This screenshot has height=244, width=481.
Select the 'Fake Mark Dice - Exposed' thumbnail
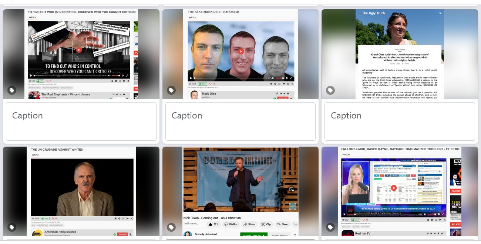pyautogui.click(x=240, y=54)
